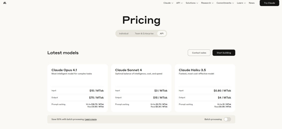Expand the Learn dropdown menu

coord(241,3)
